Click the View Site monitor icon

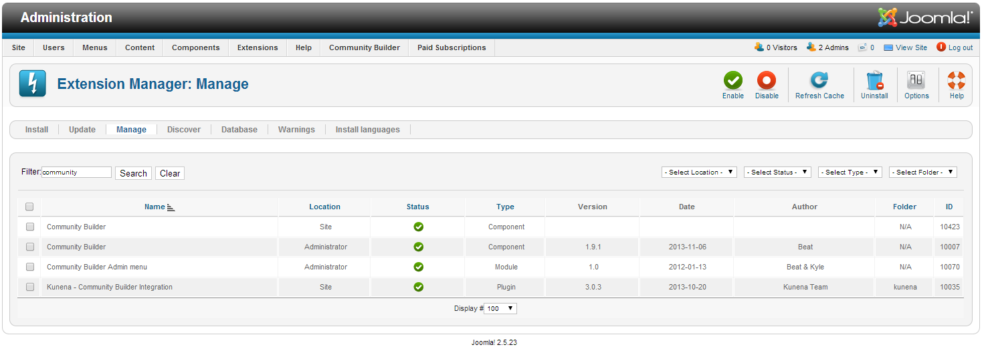pyautogui.click(x=888, y=47)
